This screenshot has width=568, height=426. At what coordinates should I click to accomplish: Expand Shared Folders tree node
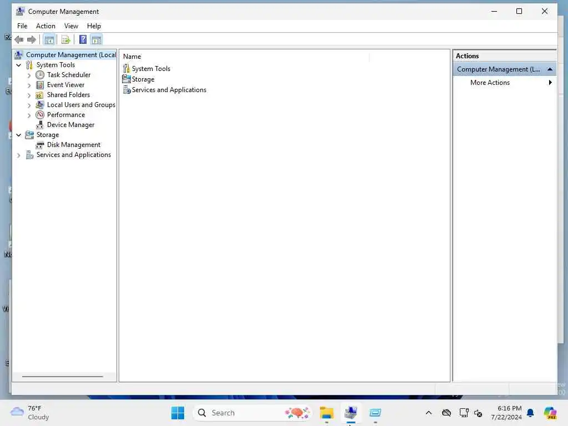(x=29, y=95)
